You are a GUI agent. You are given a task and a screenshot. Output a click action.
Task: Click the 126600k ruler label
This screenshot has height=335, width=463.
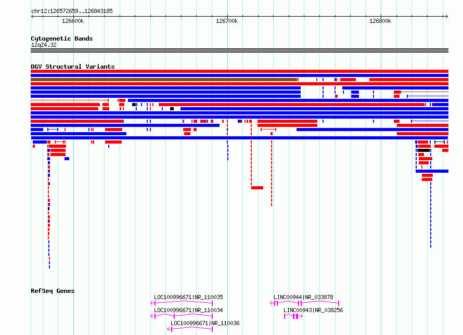click(73, 21)
